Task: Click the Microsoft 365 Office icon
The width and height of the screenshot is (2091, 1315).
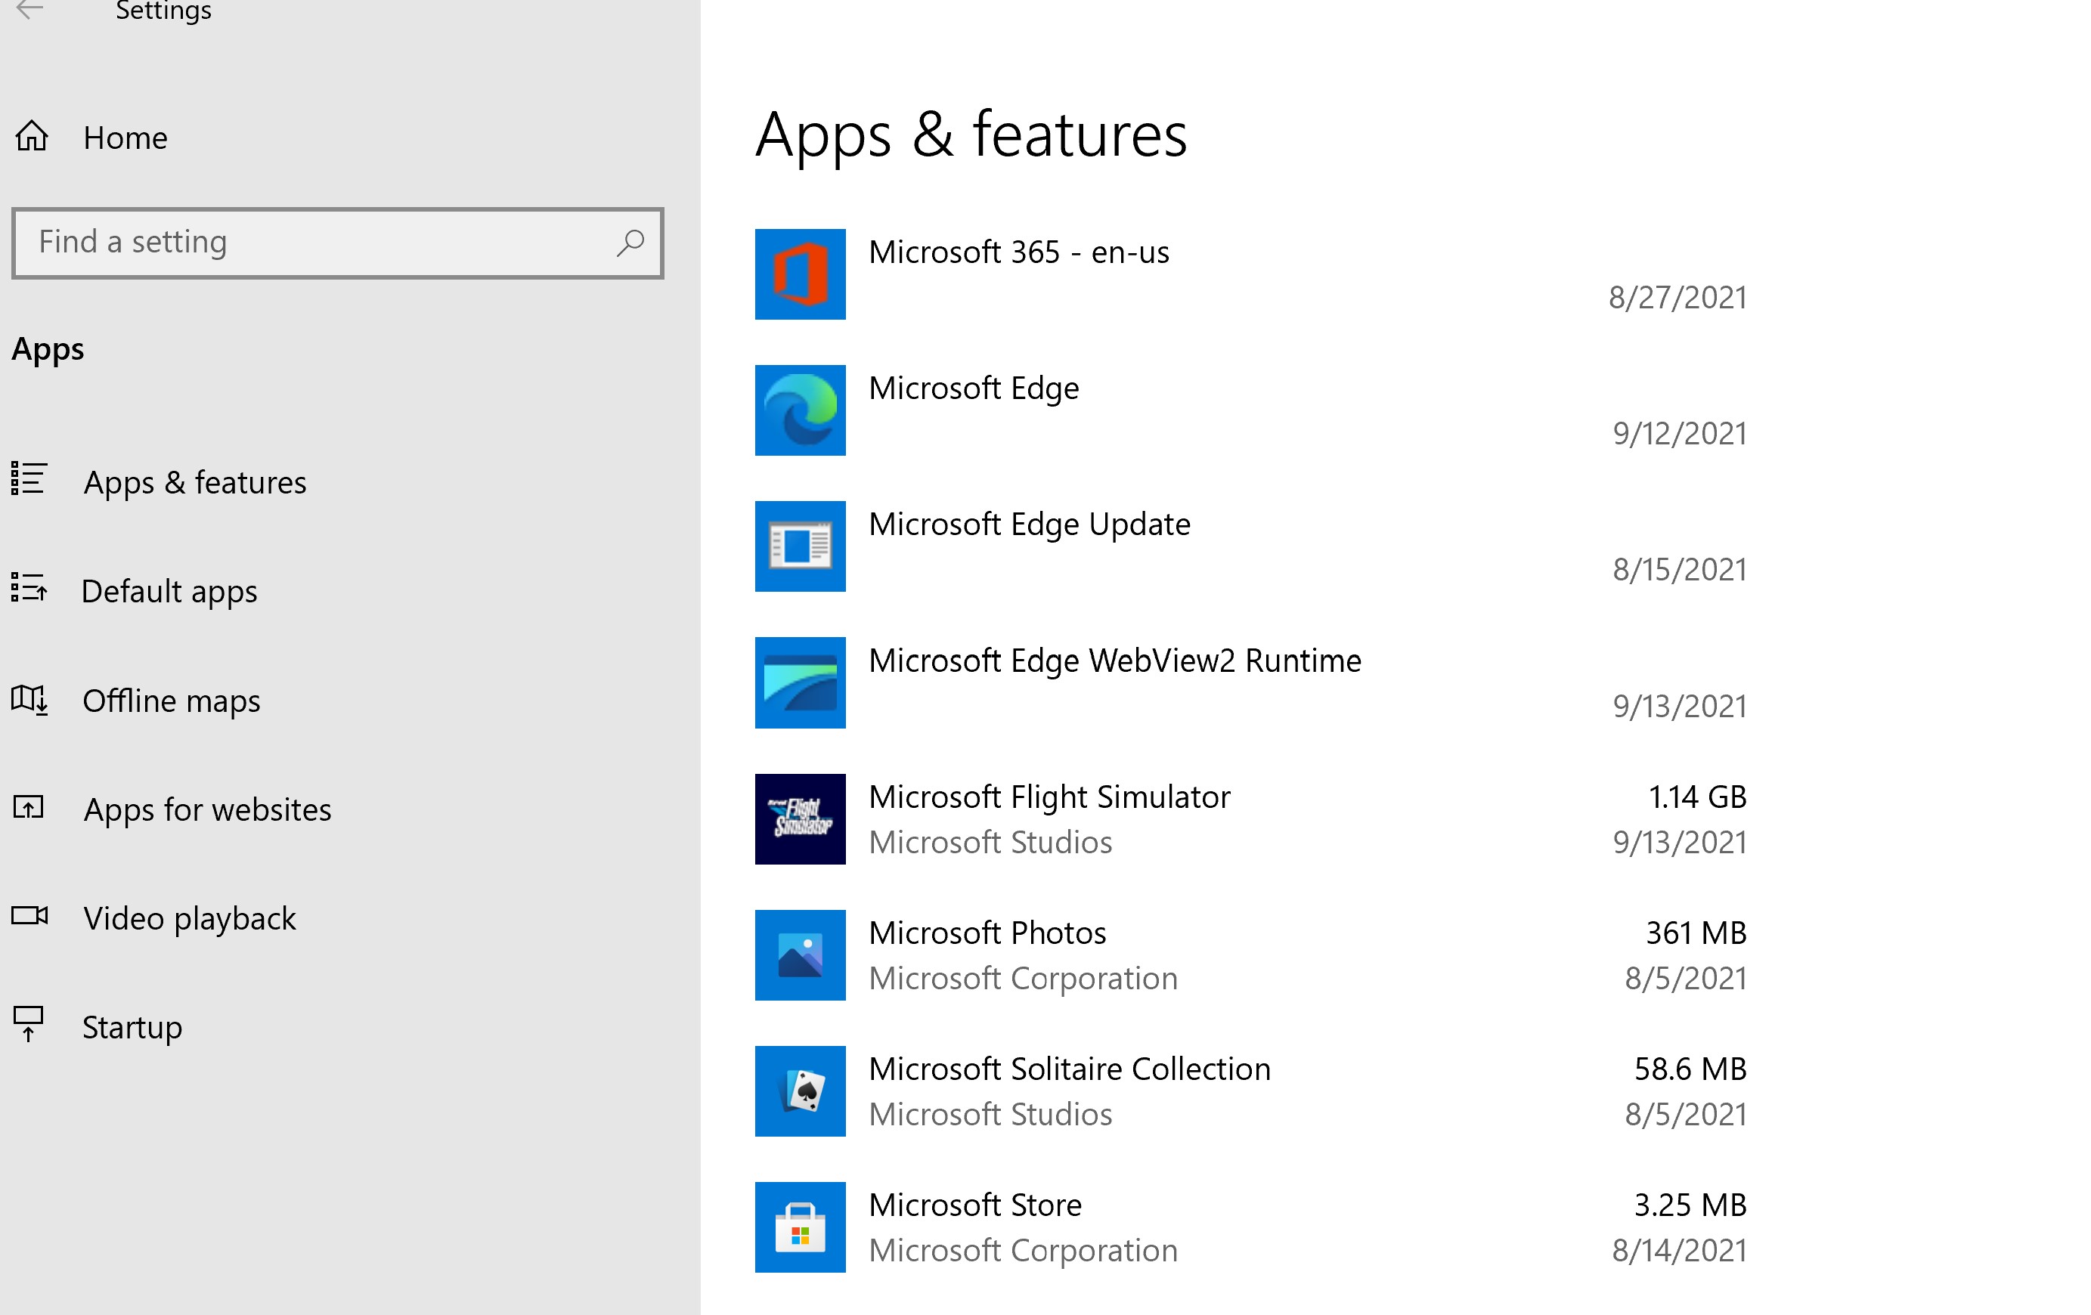Action: pyautogui.click(x=800, y=274)
